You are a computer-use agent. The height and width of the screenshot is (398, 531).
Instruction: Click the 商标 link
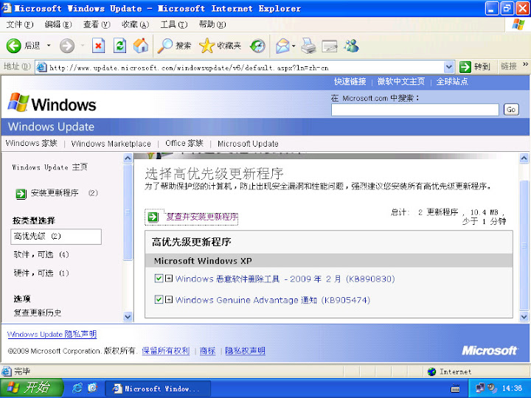[x=207, y=351]
